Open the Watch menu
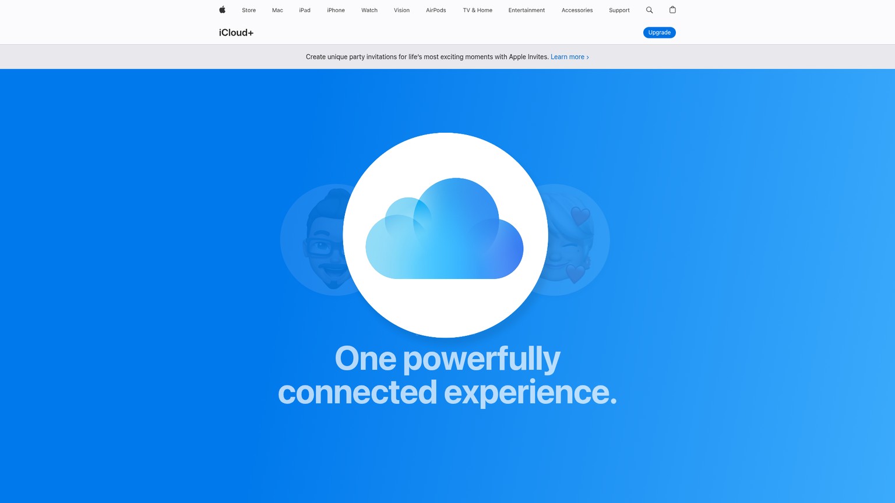 coord(369,10)
